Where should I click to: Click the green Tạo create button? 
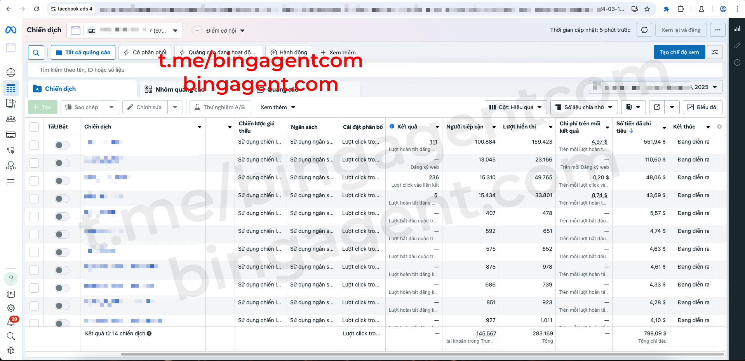click(x=43, y=107)
